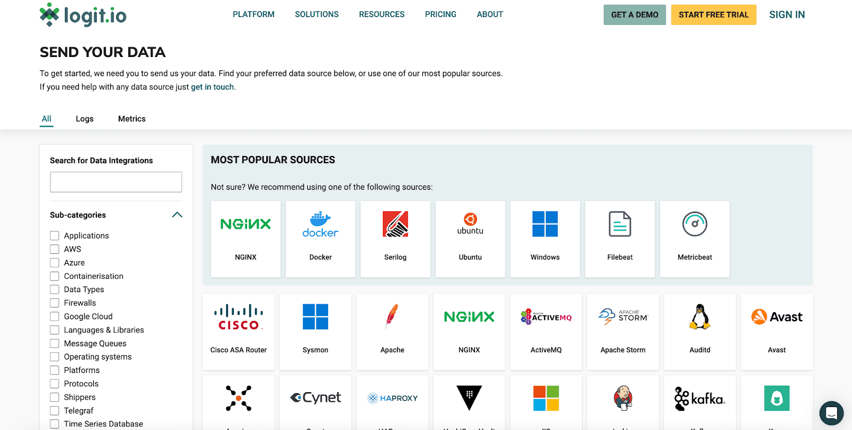Check the Containerisation filter

54,276
